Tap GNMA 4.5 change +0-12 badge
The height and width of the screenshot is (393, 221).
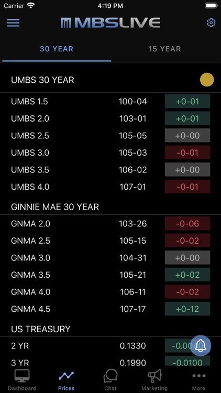pos(187,309)
